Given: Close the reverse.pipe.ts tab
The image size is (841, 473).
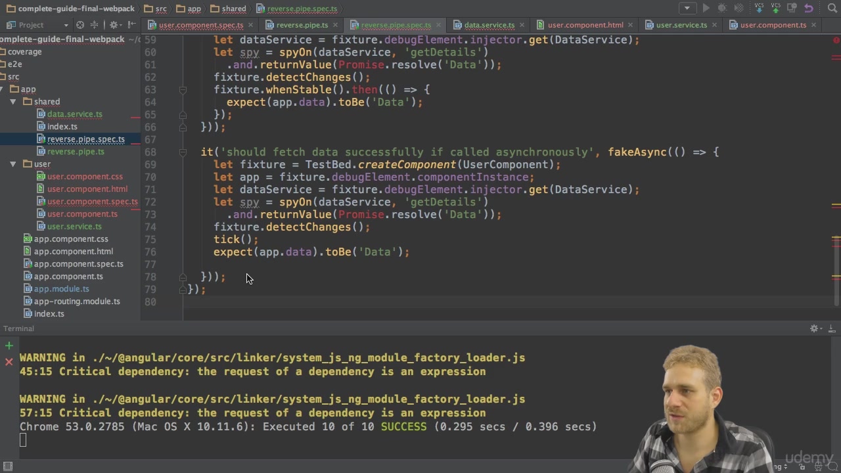Looking at the screenshot, I should (335, 25).
